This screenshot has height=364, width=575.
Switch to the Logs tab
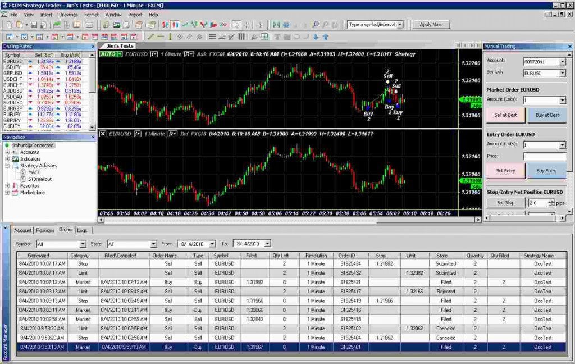point(82,230)
